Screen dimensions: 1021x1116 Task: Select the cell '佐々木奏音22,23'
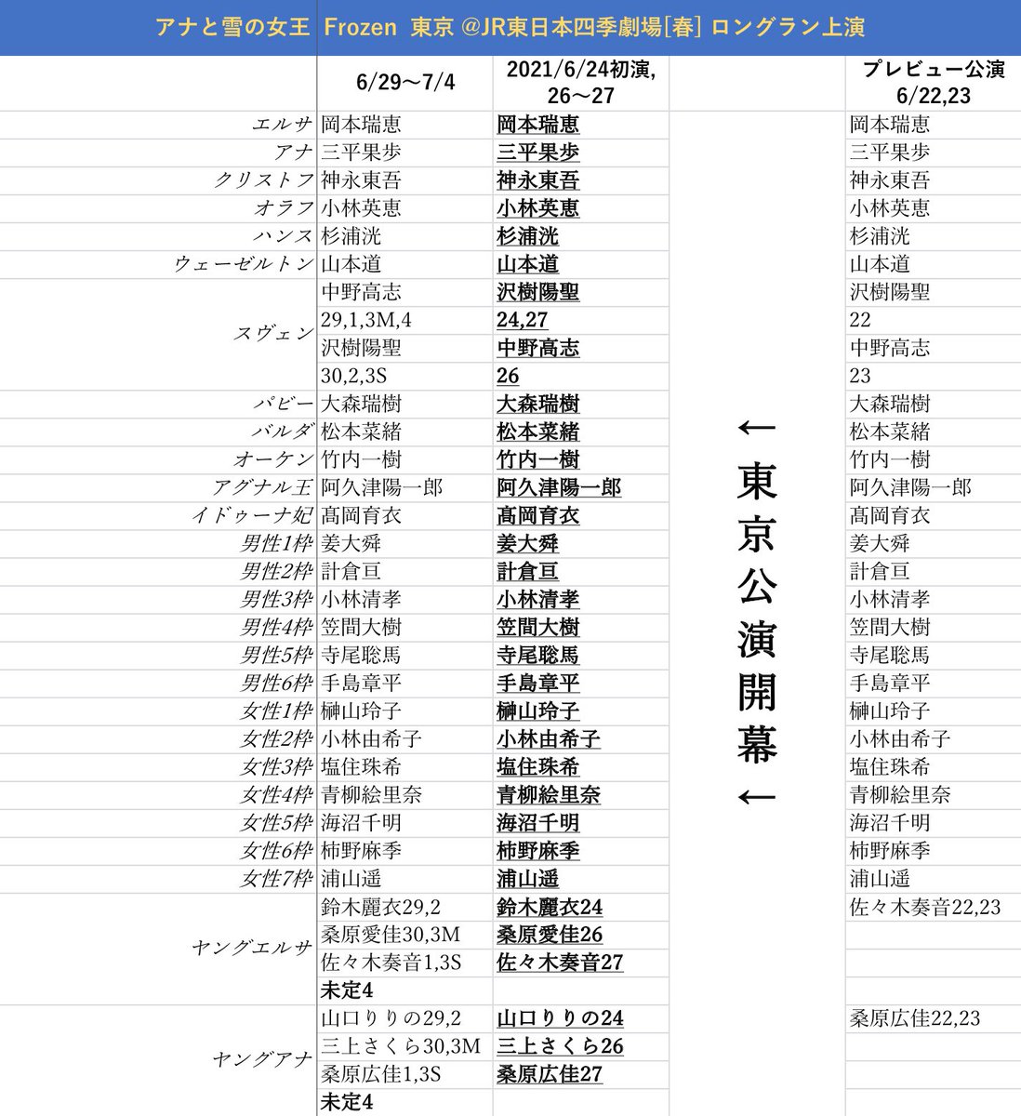933,907
